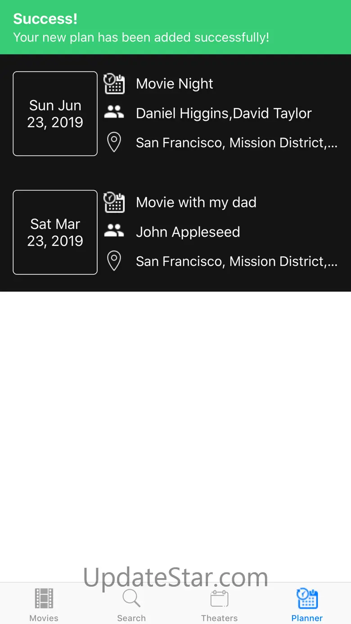The height and width of the screenshot is (624, 351).
Task: Click people icon beside Daniel Higgins
Action: [114, 112]
